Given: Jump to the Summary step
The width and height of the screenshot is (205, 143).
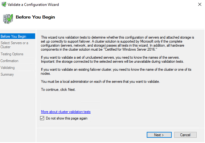Looking at the screenshot, I should (7, 74).
